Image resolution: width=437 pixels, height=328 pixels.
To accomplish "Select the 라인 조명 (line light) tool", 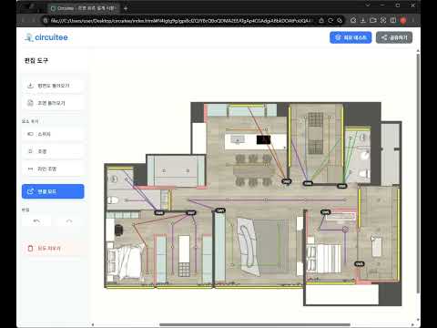I will [53, 169].
